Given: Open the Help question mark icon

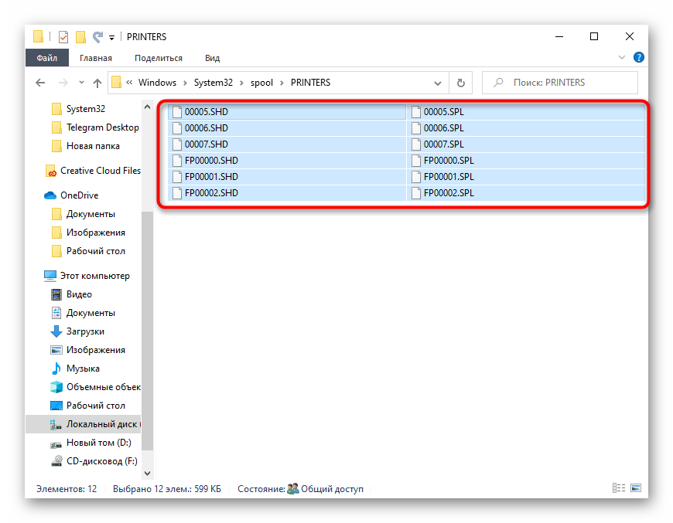Looking at the screenshot, I should point(639,58).
